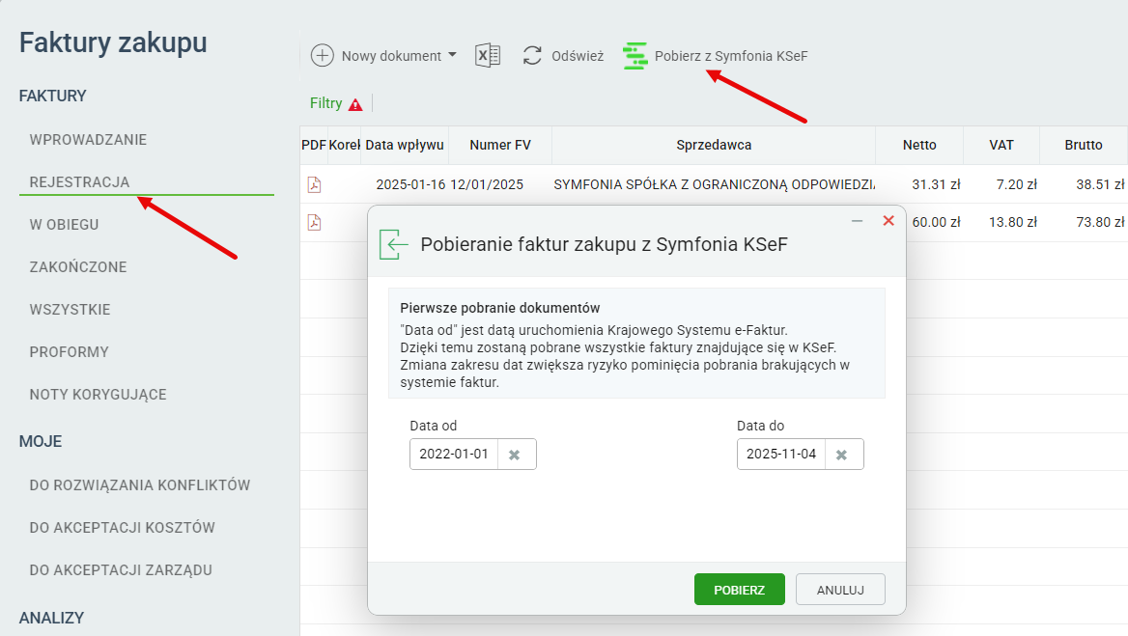The height and width of the screenshot is (636, 1128).
Task: Open the PDF icon of invoice 12/01/2025
Action: click(315, 184)
